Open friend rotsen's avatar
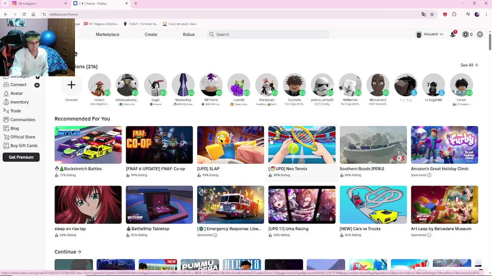The height and width of the screenshot is (276, 492). [x=99, y=85]
